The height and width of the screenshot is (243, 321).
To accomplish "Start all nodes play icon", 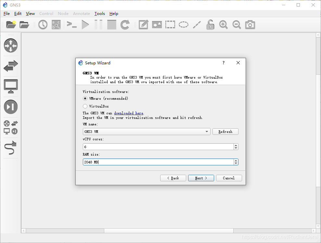I will 85,25.
